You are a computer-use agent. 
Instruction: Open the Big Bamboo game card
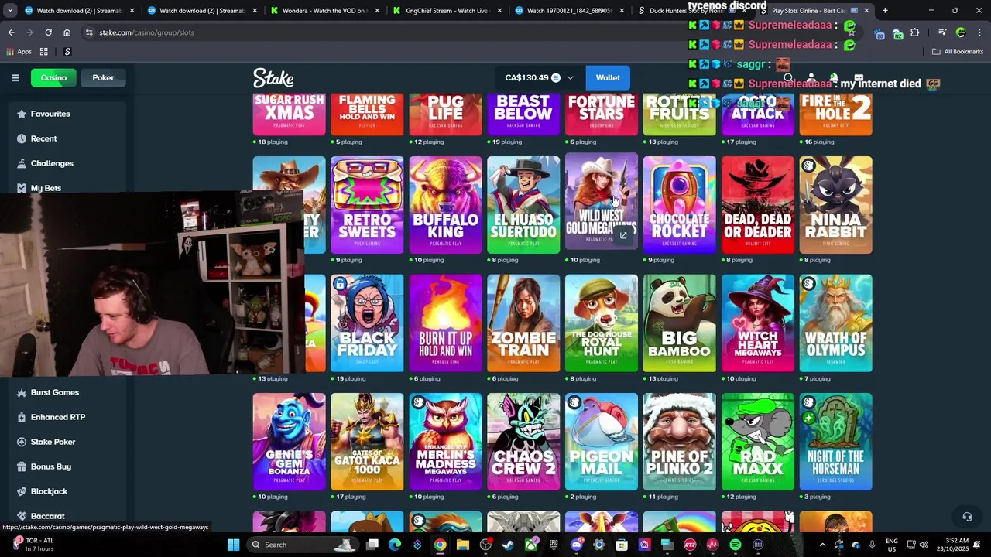pos(679,323)
